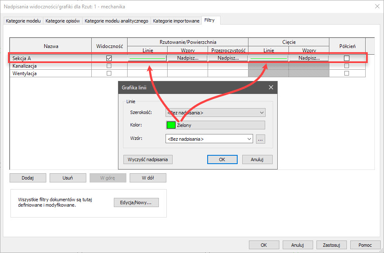Click Zastosuj to apply changes
The image size is (384, 253).
(329, 245)
